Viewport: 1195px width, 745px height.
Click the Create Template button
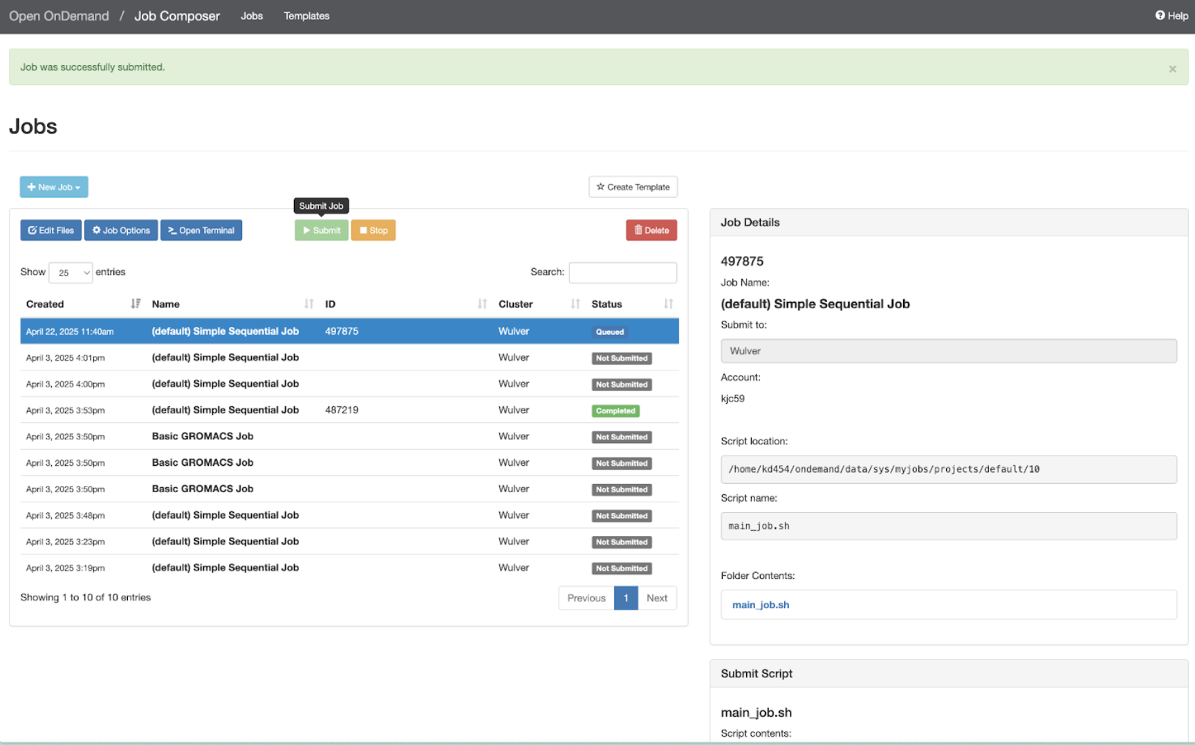[x=633, y=187]
